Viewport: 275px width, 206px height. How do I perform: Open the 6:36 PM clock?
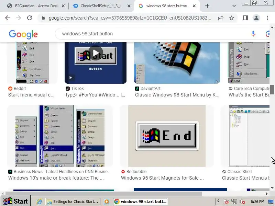click(257, 202)
